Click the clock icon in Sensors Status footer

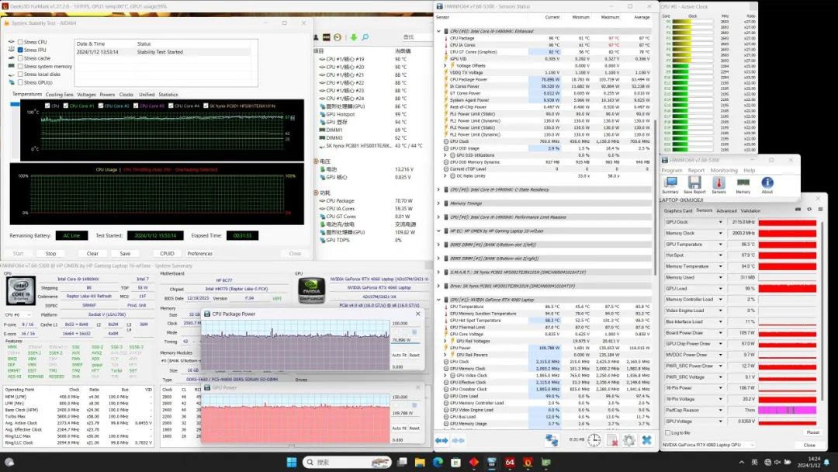pos(594,440)
